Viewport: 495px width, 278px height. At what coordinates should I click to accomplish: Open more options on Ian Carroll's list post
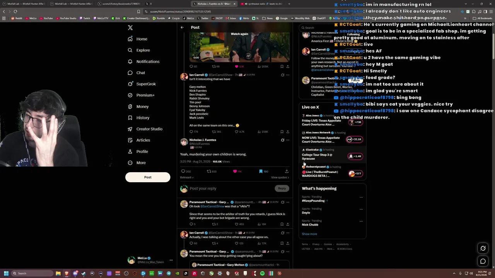(288, 75)
